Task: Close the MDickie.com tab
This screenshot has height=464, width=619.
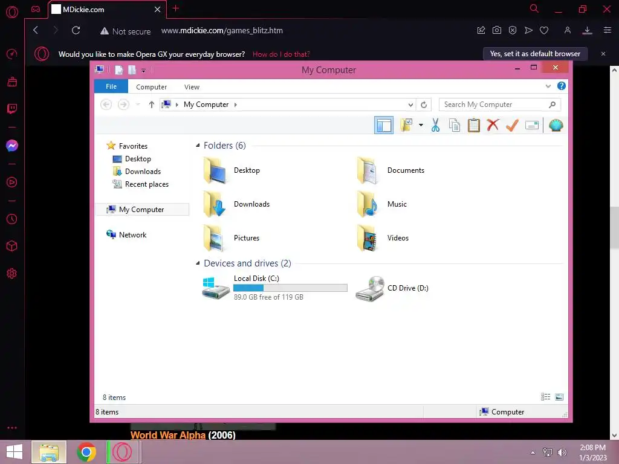Action: click(158, 10)
